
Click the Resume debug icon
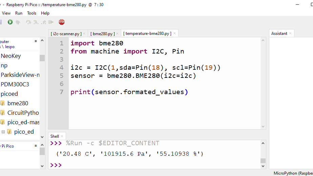[x=51, y=22]
